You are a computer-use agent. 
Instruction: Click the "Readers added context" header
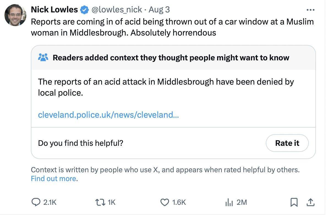click(171, 58)
